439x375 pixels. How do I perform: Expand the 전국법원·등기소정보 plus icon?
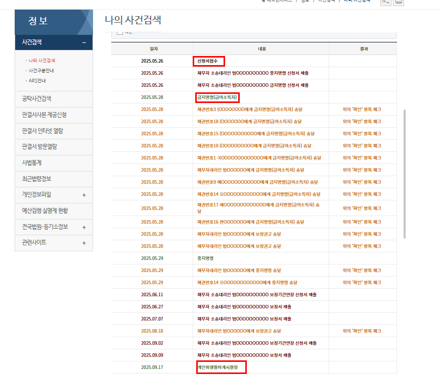pyautogui.click(x=84, y=227)
